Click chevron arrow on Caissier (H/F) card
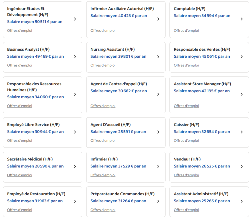 point(242,132)
